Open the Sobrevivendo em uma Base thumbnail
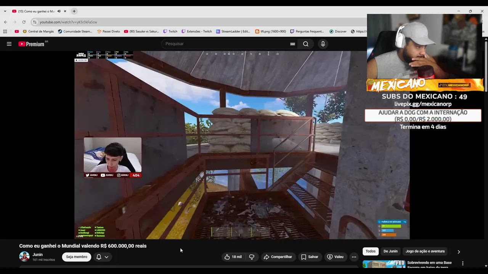 click(x=384, y=264)
